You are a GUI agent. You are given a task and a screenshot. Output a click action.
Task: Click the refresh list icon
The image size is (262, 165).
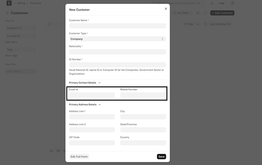[x=198, y=13]
